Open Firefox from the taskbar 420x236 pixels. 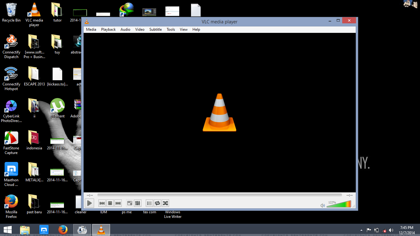[x=63, y=230]
